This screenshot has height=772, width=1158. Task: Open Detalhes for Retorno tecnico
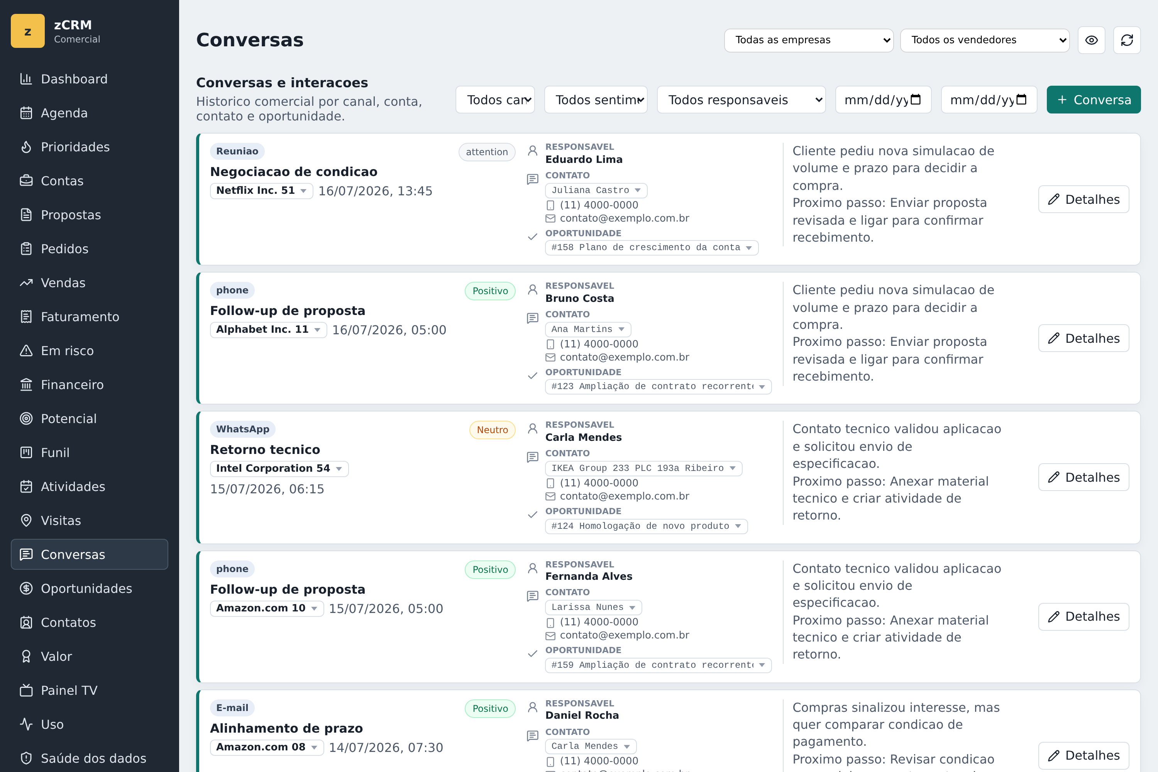click(x=1084, y=477)
